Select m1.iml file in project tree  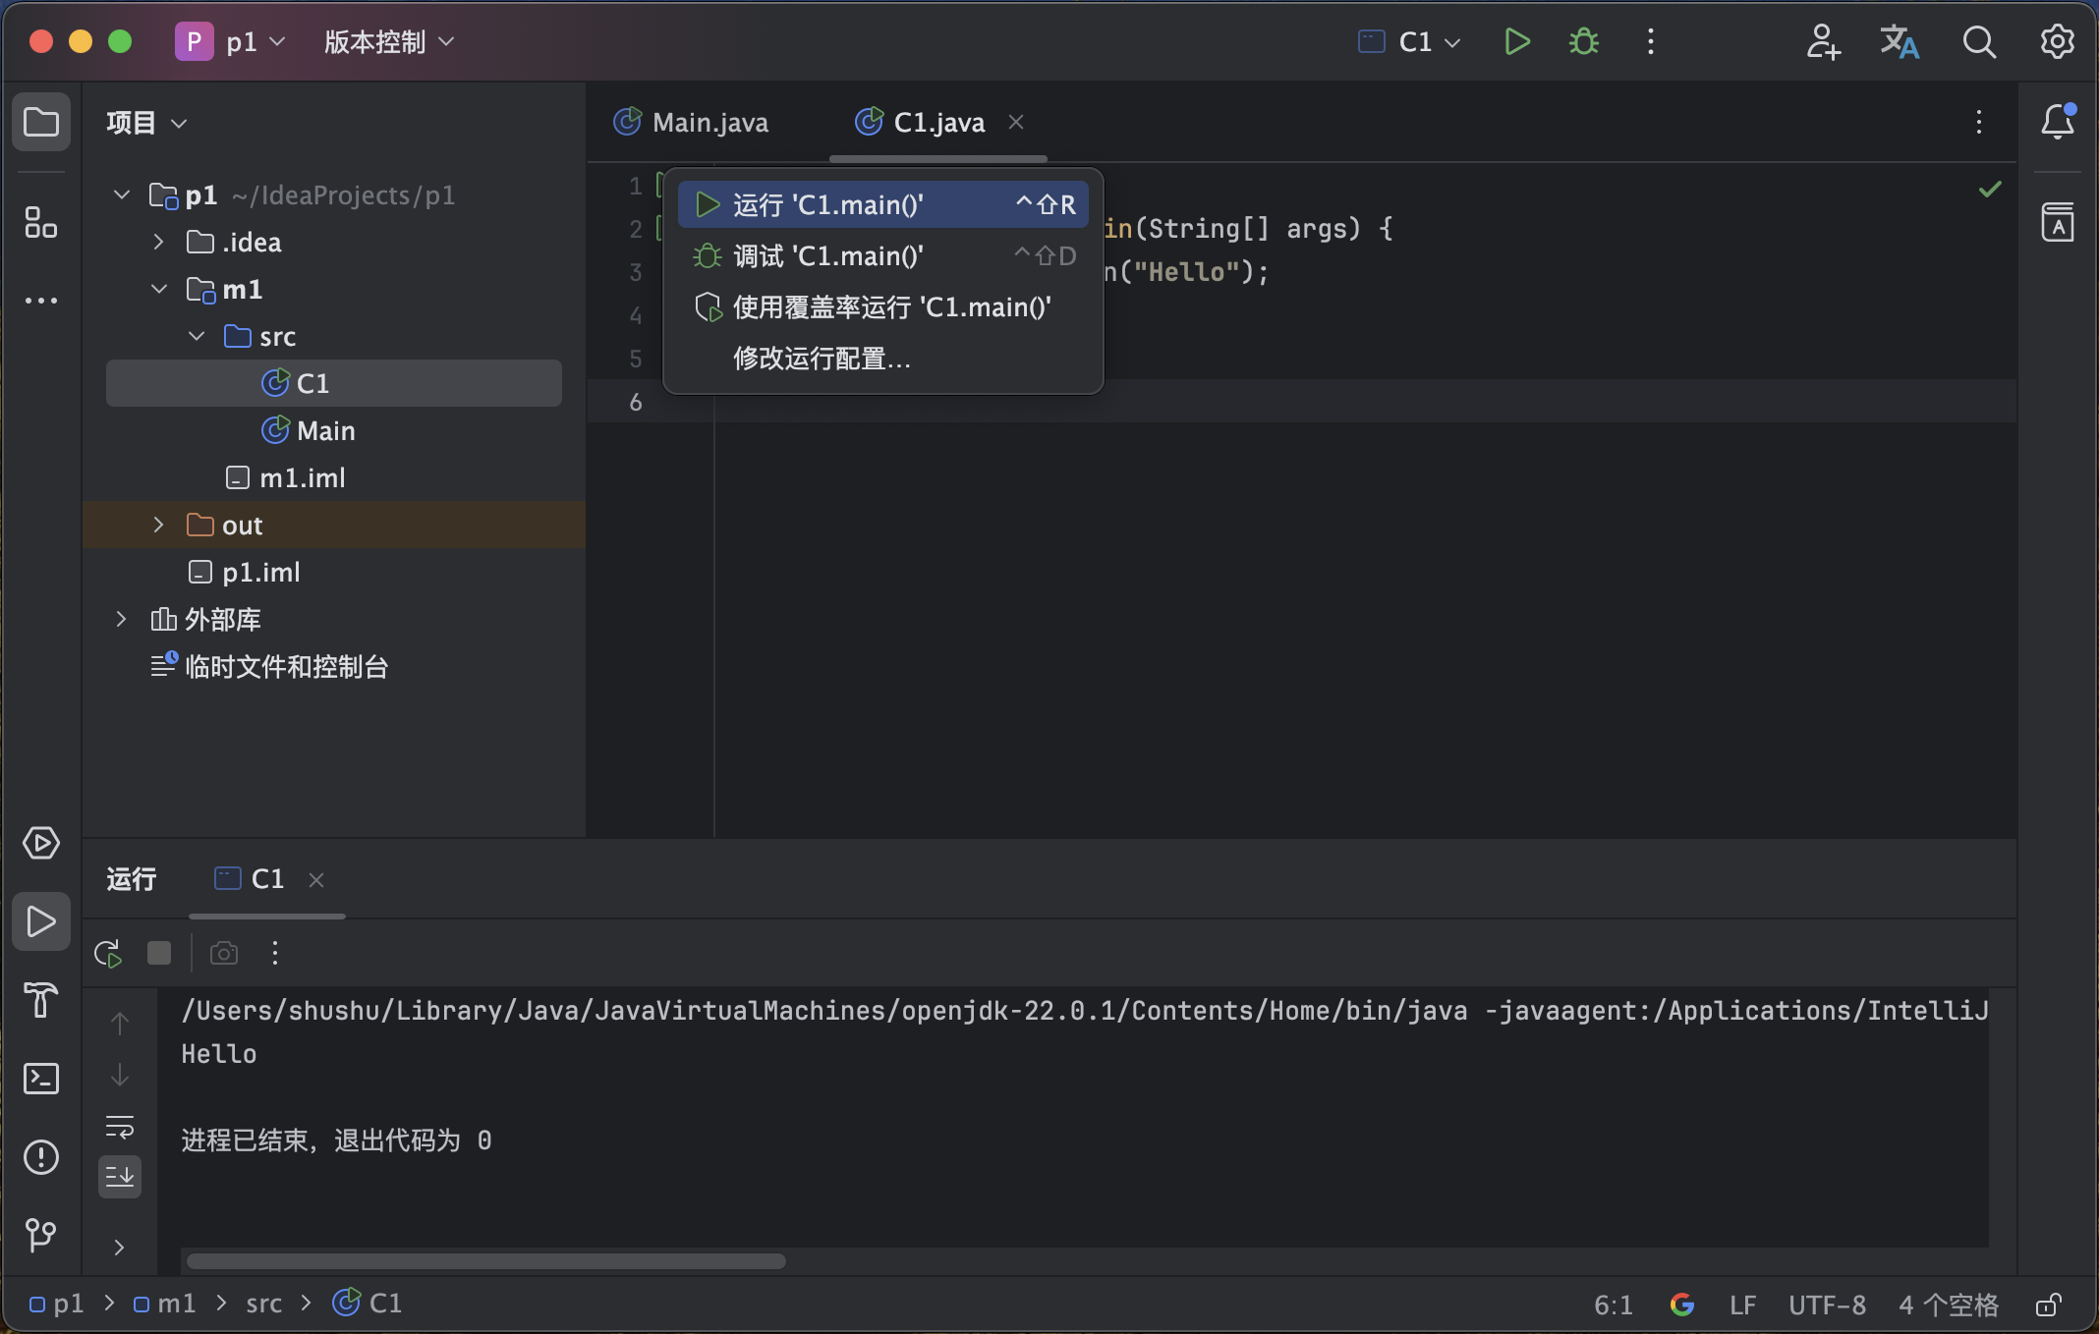(x=286, y=477)
